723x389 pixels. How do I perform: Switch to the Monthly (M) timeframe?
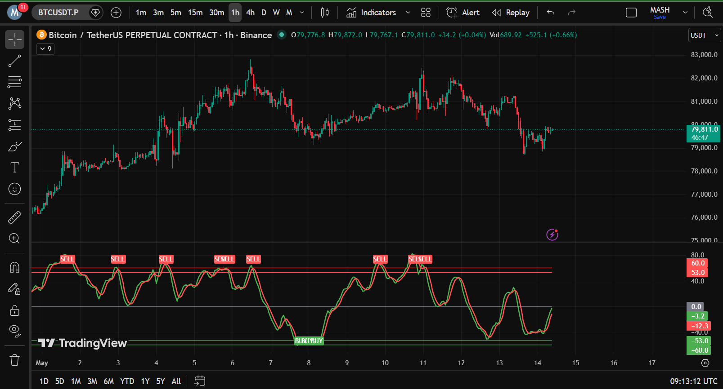289,13
